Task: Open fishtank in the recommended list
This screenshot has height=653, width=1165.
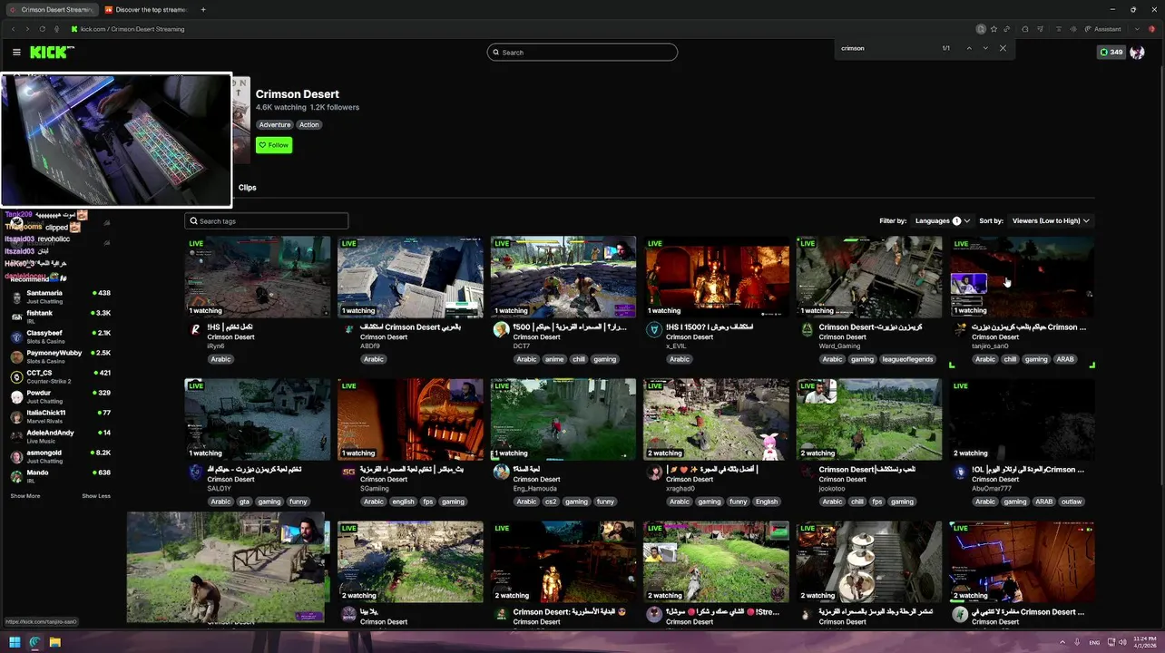Action: (x=58, y=317)
